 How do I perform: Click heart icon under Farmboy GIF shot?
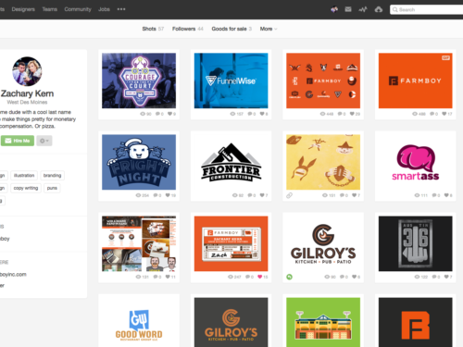(x=444, y=114)
